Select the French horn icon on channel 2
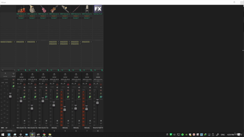The height and width of the screenshot is (137, 244). tap(32, 9)
